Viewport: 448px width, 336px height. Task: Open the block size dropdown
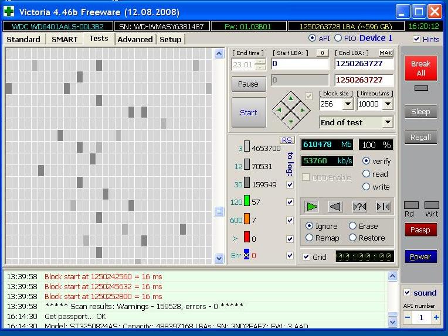(x=348, y=104)
